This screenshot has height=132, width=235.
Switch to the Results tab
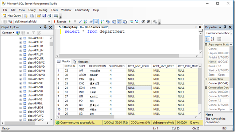[63, 61]
